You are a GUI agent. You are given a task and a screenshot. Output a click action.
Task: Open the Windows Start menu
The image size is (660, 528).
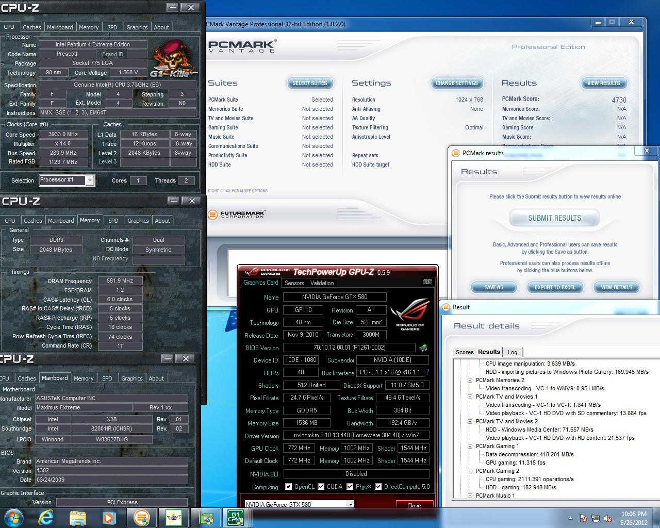13,517
